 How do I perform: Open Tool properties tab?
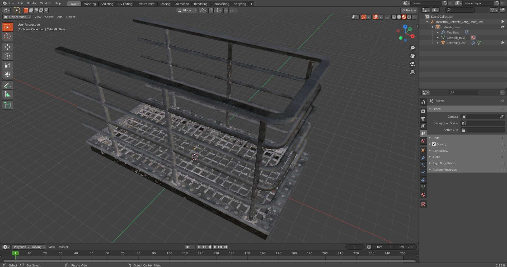423,102
